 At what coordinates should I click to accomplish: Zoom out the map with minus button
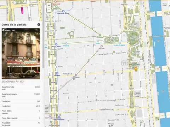[49, 10]
